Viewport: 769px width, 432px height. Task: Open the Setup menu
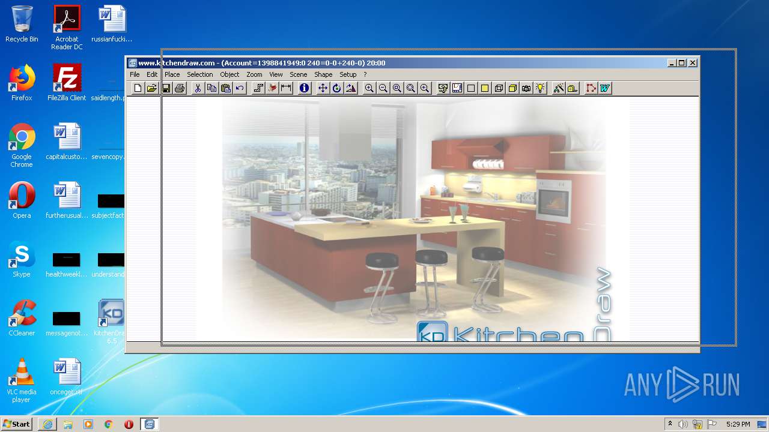[x=348, y=74]
